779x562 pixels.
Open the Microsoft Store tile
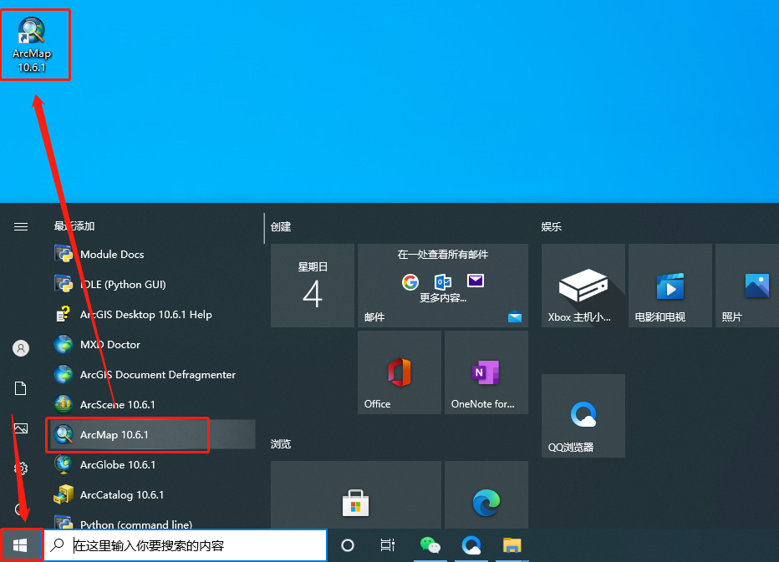click(x=356, y=494)
